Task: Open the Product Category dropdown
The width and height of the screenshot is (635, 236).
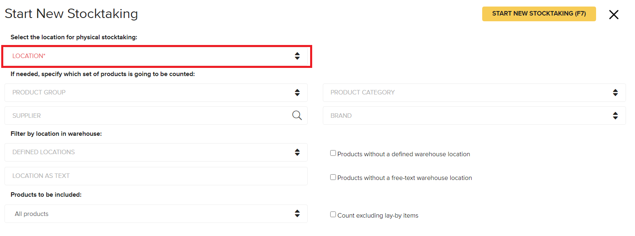Action: coord(474,92)
